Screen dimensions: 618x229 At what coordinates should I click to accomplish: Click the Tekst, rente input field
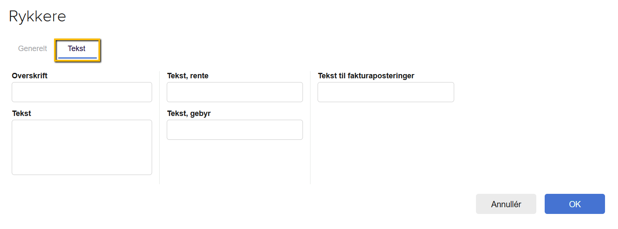tap(235, 92)
